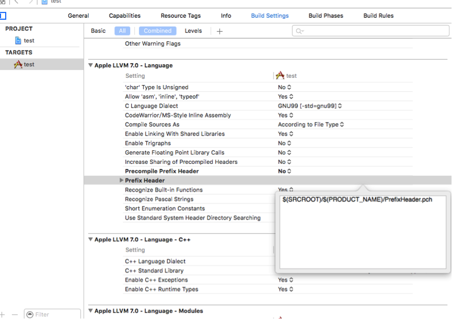Click the Setting column header under Language - C++
452x319 pixels.
pos(135,250)
